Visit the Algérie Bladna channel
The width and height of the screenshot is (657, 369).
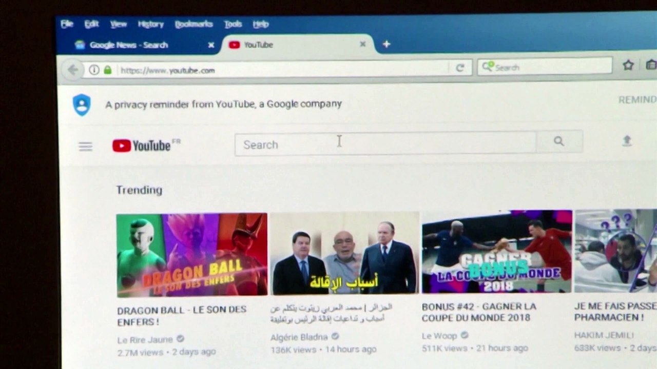(x=299, y=337)
